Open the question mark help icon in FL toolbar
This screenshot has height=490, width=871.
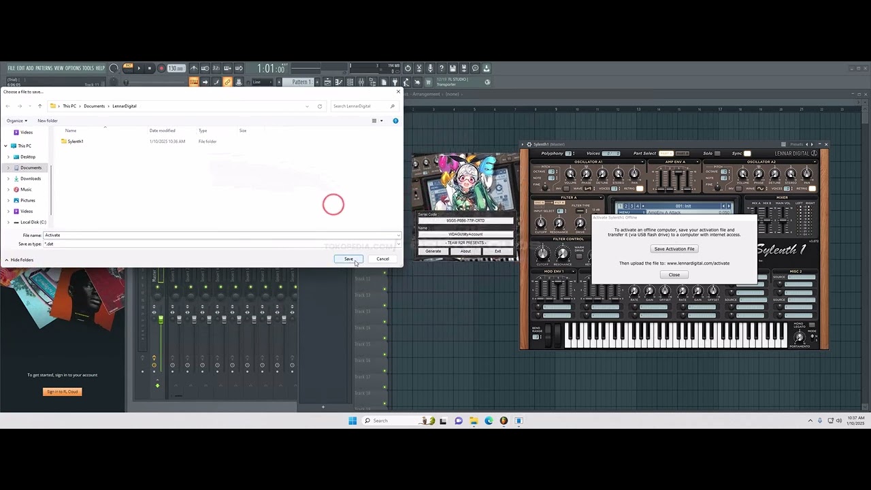(x=441, y=68)
